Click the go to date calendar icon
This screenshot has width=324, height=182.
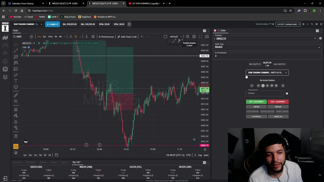tap(56, 155)
